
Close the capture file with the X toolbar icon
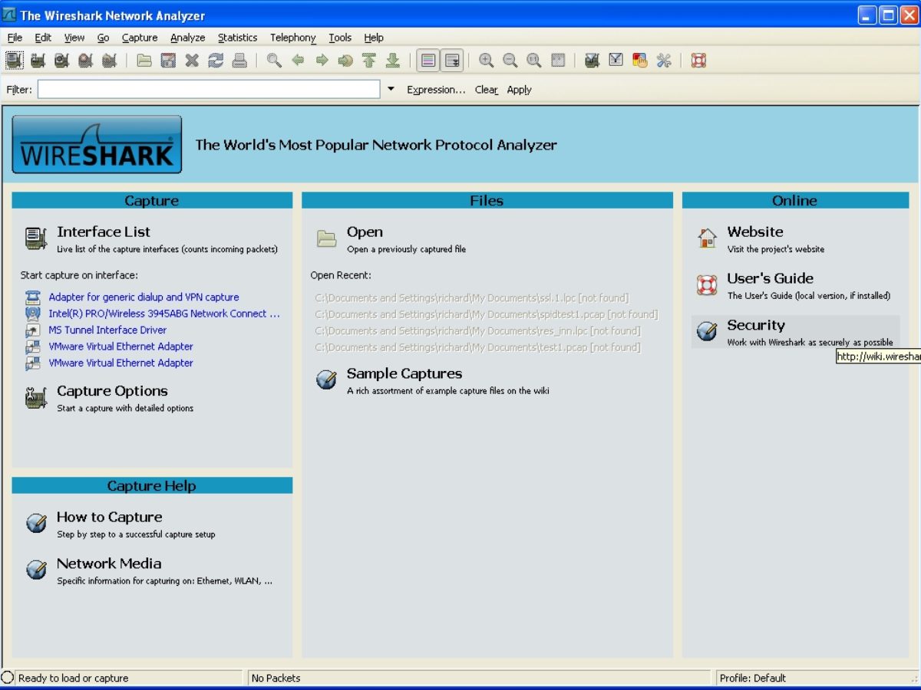[x=192, y=61]
